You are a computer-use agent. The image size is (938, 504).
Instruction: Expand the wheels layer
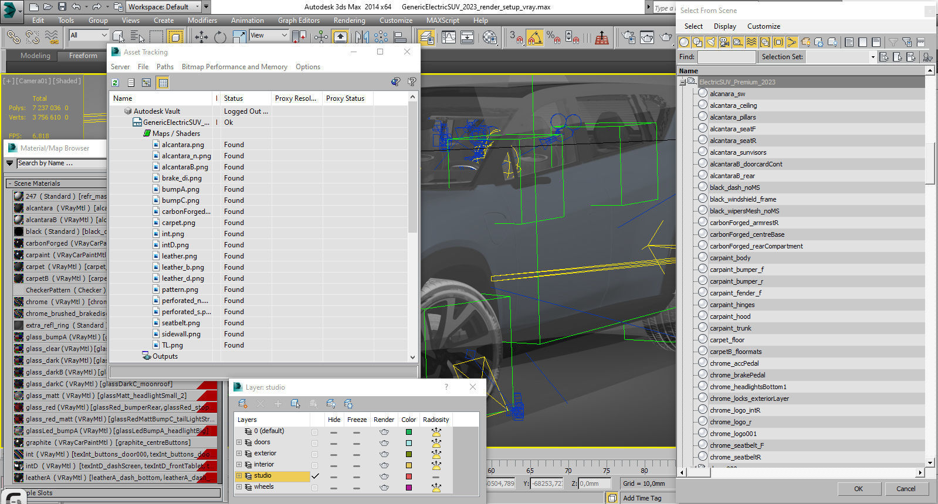pyautogui.click(x=239, y=487)
